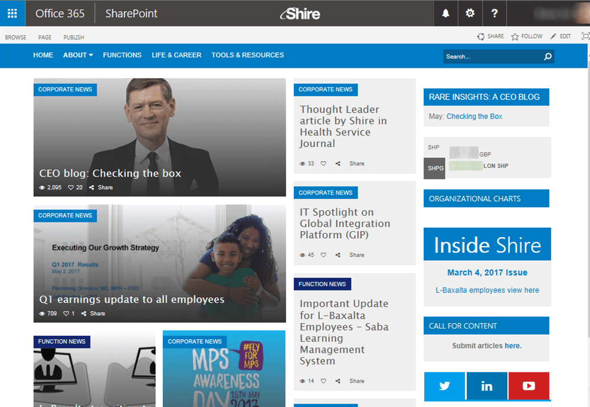This screenshot has height=407, width=590.
Task: Open L-Baxalta employees view here link
Action: pos(487,290)
